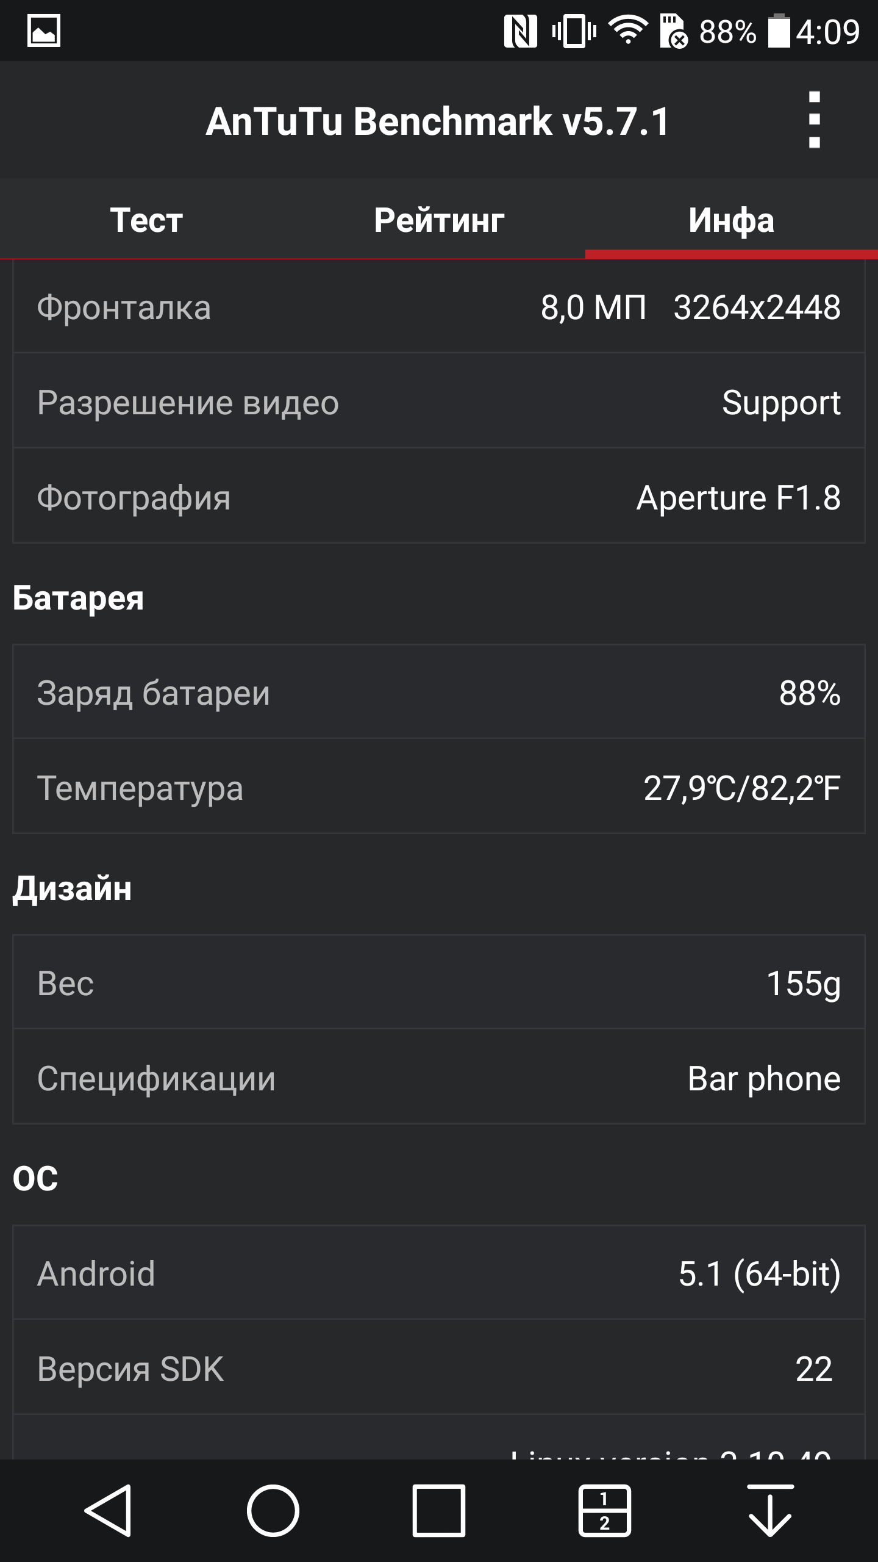
Task: Select the Android 5.1 version row
Action: pyautogui.click(x=439, y=1273)
